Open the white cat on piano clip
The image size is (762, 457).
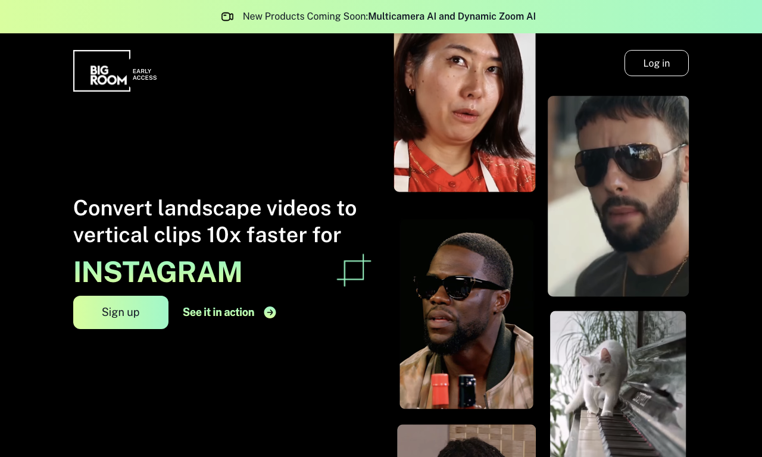click(618, 384)
